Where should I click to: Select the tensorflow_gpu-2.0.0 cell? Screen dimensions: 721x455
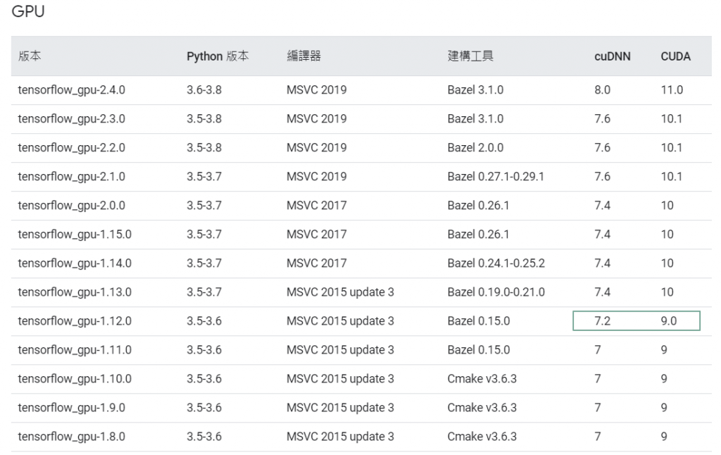[71, 206]
